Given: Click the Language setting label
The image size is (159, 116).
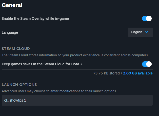Looking at the screenshot, I should (x=10, y=32).
